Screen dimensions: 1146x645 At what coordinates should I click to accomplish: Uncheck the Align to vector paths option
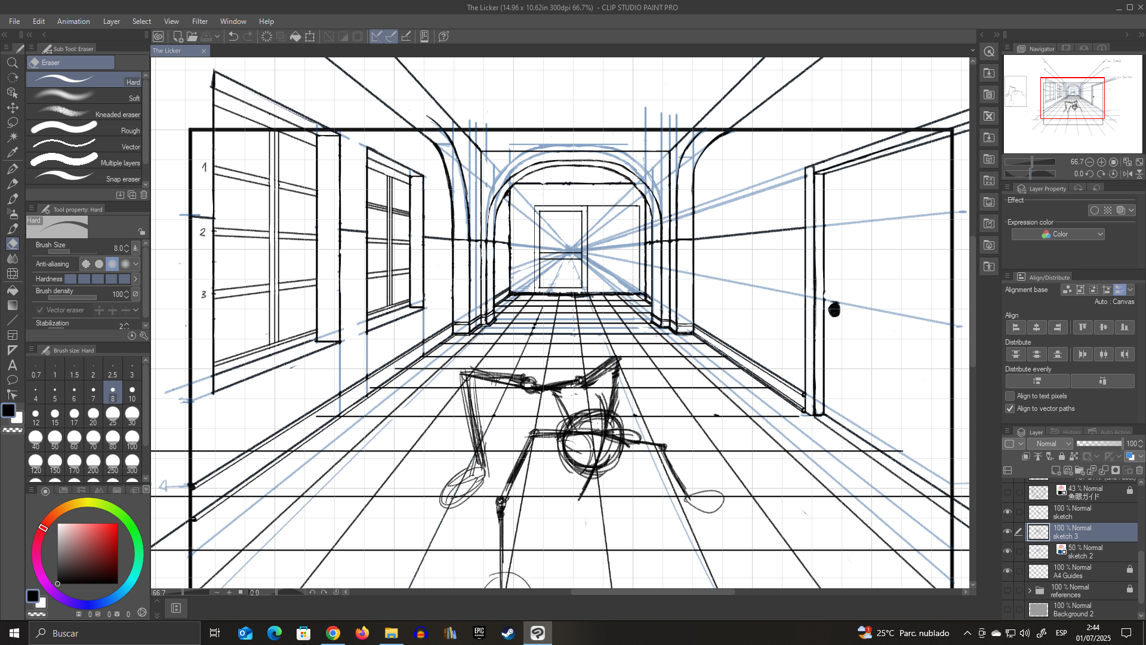(x=1009, y=408)
